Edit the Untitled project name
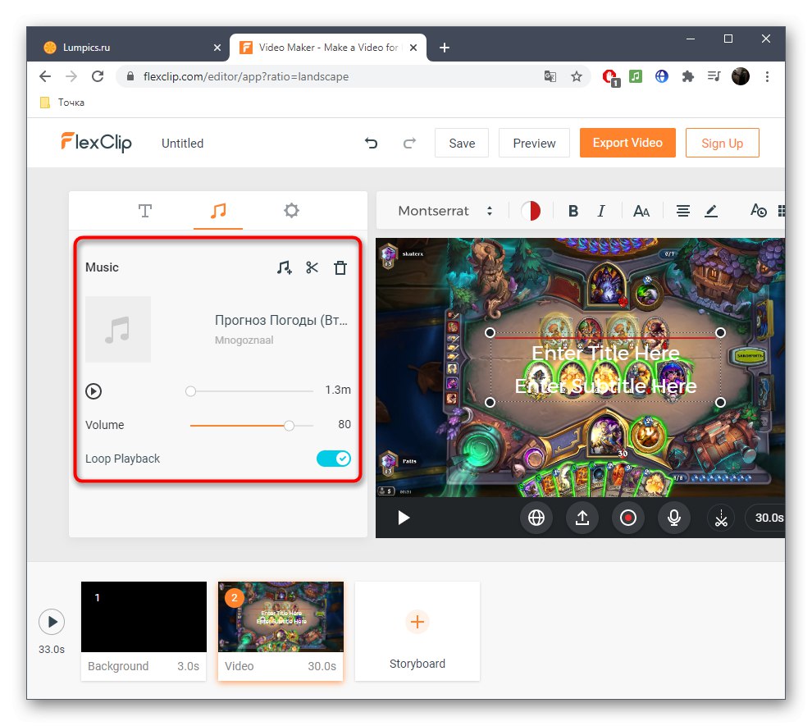The image size is (812, 726). pyautogui.click(x=182, y=144)
